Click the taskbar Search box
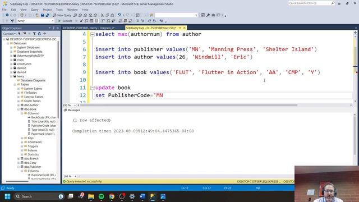 pos(39,196)
